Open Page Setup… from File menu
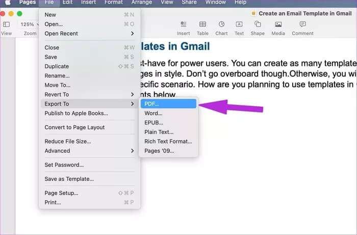The width and height of the screenshot is (357, 235). point(90,193)
